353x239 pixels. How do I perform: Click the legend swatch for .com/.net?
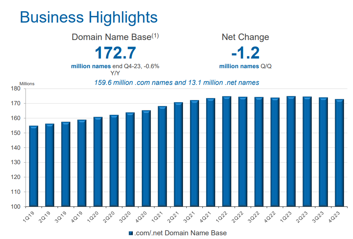click(131, 233)
